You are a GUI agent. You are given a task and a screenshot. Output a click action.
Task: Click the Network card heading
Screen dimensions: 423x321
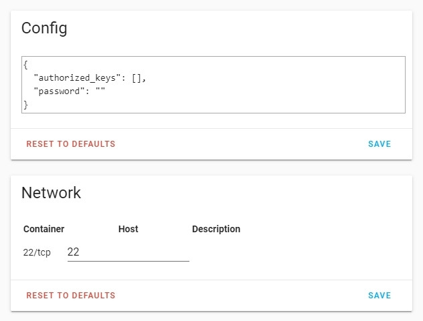tap(51, 193)
